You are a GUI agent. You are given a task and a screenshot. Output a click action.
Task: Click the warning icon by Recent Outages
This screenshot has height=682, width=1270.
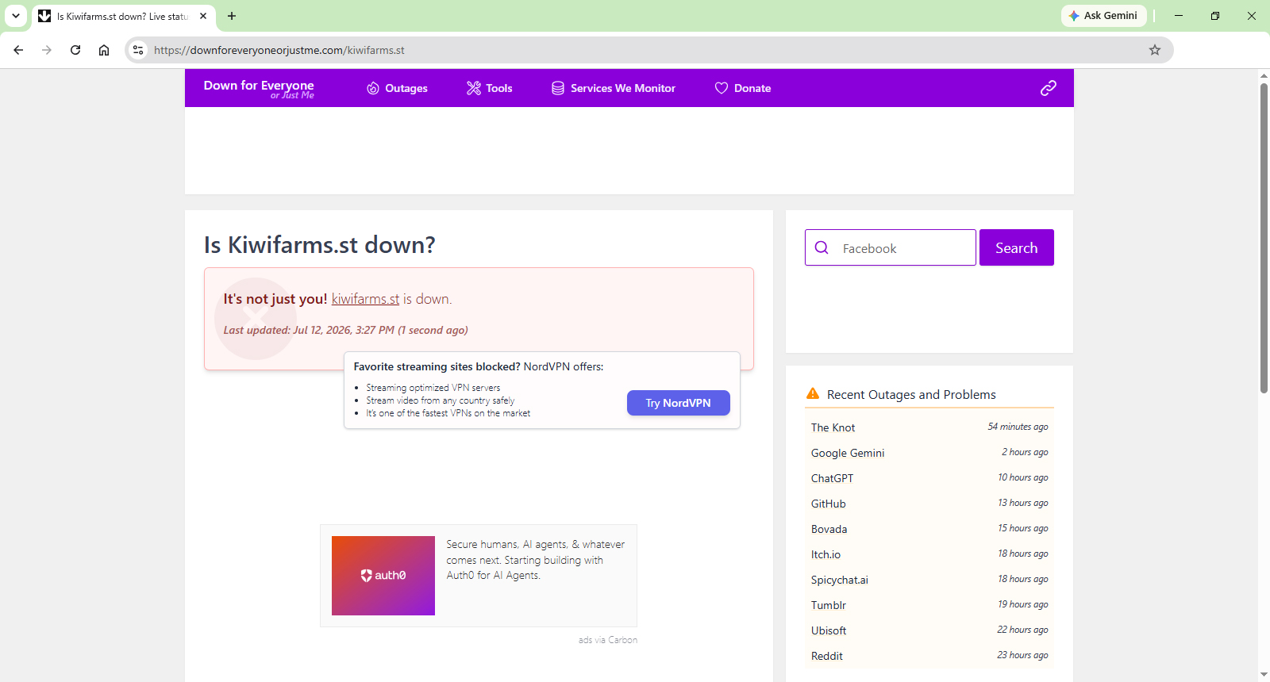click(813, 393)
